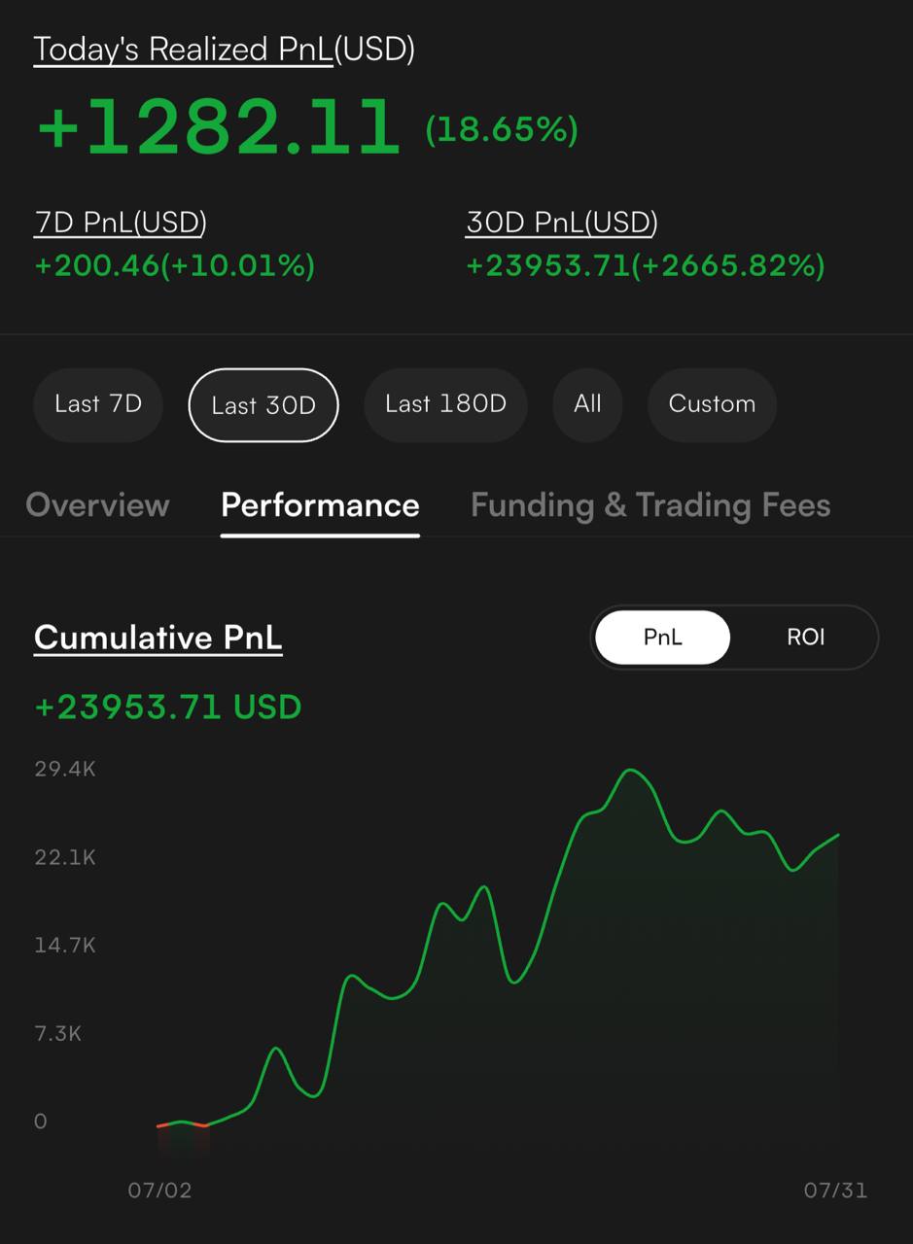
Task: Tap the 07/31 end date label
Action: pyautogui.click(x=835, y=1190)
